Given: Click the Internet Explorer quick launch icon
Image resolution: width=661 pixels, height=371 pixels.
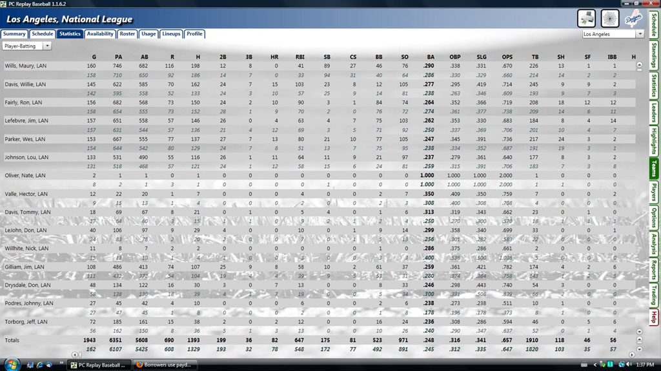Looking at the screenshot, I should (x=39, y=365).
